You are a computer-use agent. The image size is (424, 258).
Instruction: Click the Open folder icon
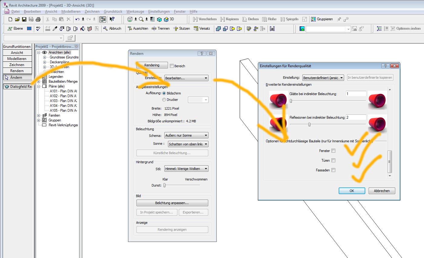17,19
